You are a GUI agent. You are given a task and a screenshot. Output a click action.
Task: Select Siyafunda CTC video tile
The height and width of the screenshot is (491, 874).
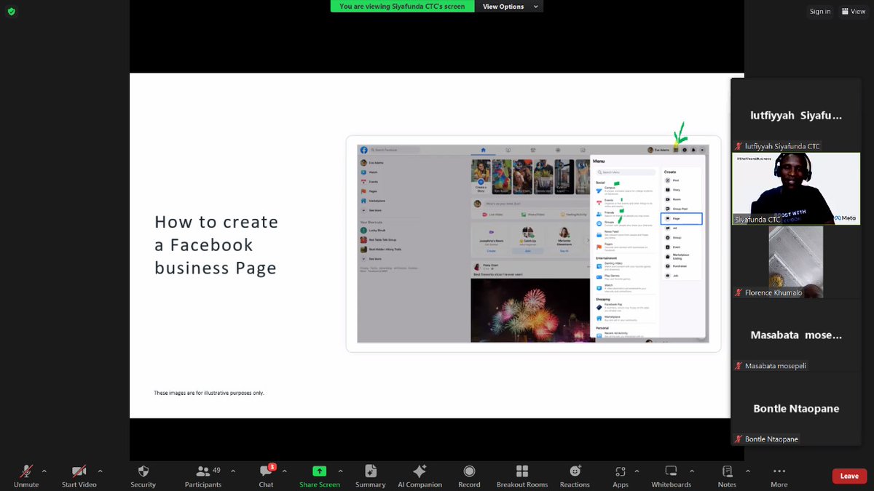[x=796, y=188]
